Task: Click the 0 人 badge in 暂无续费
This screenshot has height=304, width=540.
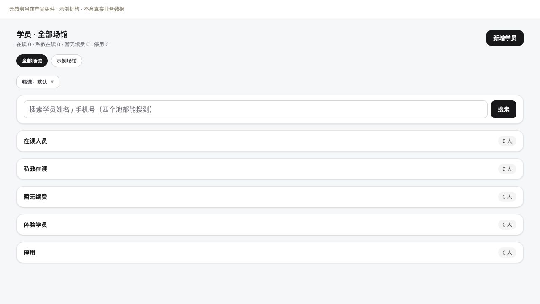Action: (507, 197)
